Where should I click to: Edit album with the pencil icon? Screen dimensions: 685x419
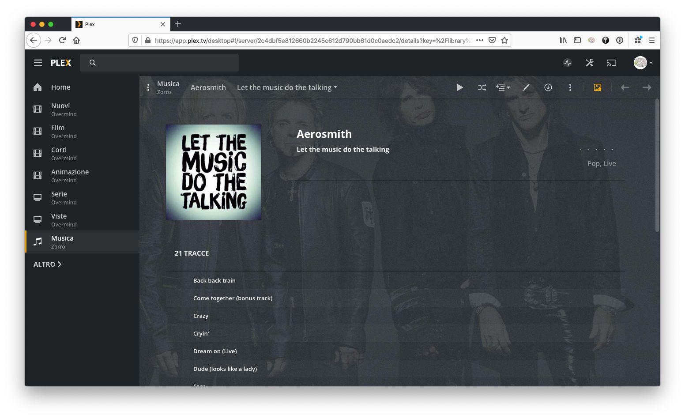(x=526, y=87)
